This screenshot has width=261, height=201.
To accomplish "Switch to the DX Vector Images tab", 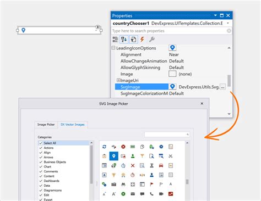I will point(73,125).
